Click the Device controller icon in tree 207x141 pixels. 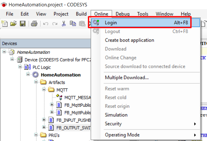coord(20,60)
